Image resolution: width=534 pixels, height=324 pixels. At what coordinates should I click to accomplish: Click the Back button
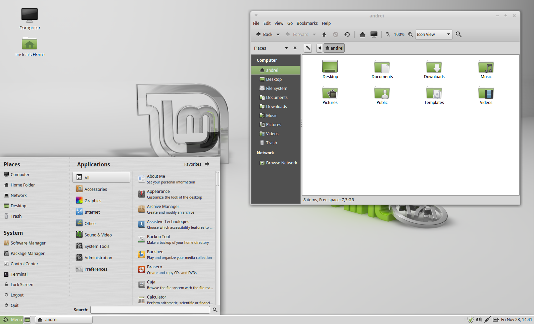[x=264, y=35]
